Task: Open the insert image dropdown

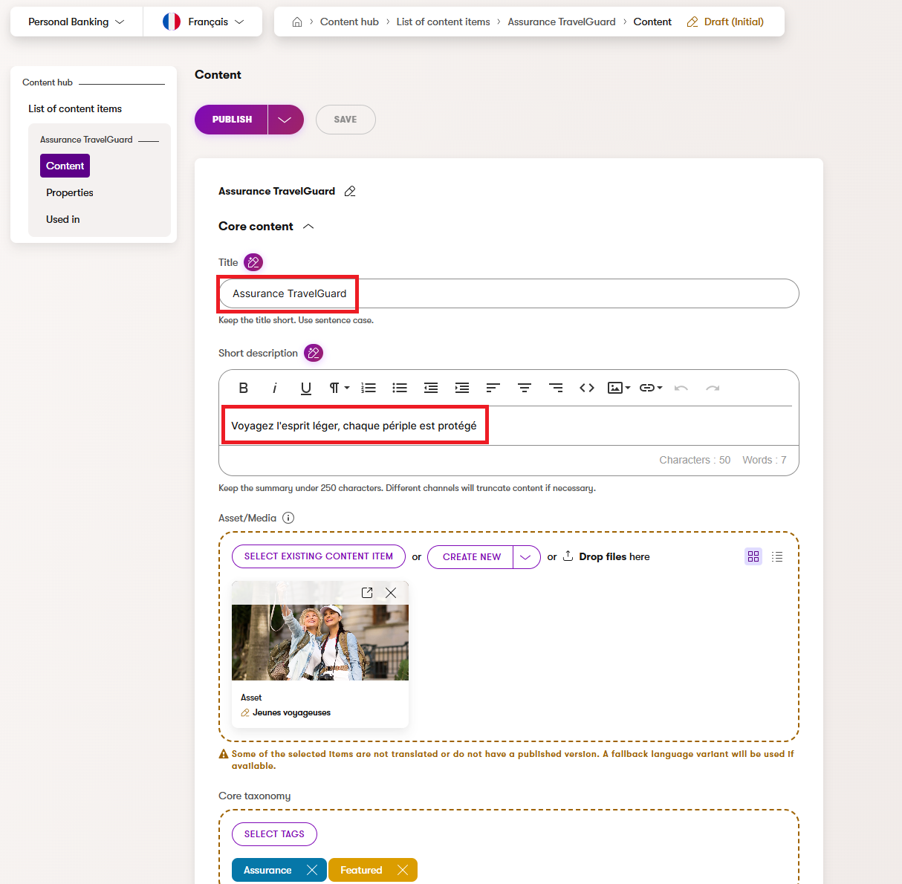Action: coord(619,388)
